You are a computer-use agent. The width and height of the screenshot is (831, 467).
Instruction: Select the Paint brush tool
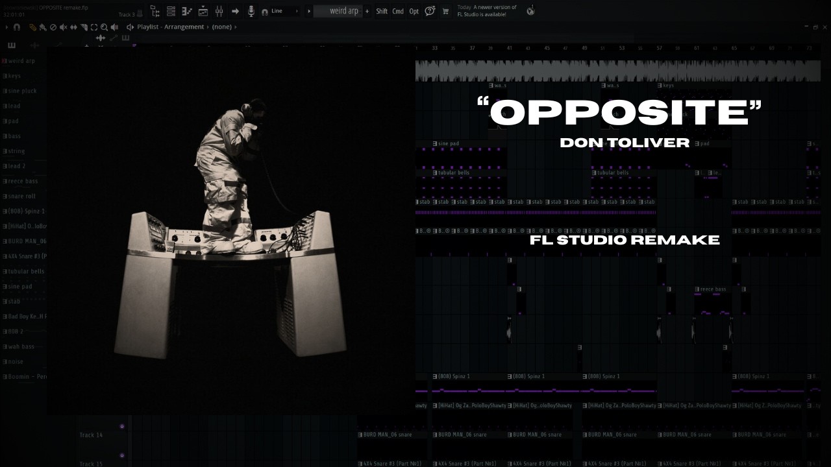[x=43, y=27]
